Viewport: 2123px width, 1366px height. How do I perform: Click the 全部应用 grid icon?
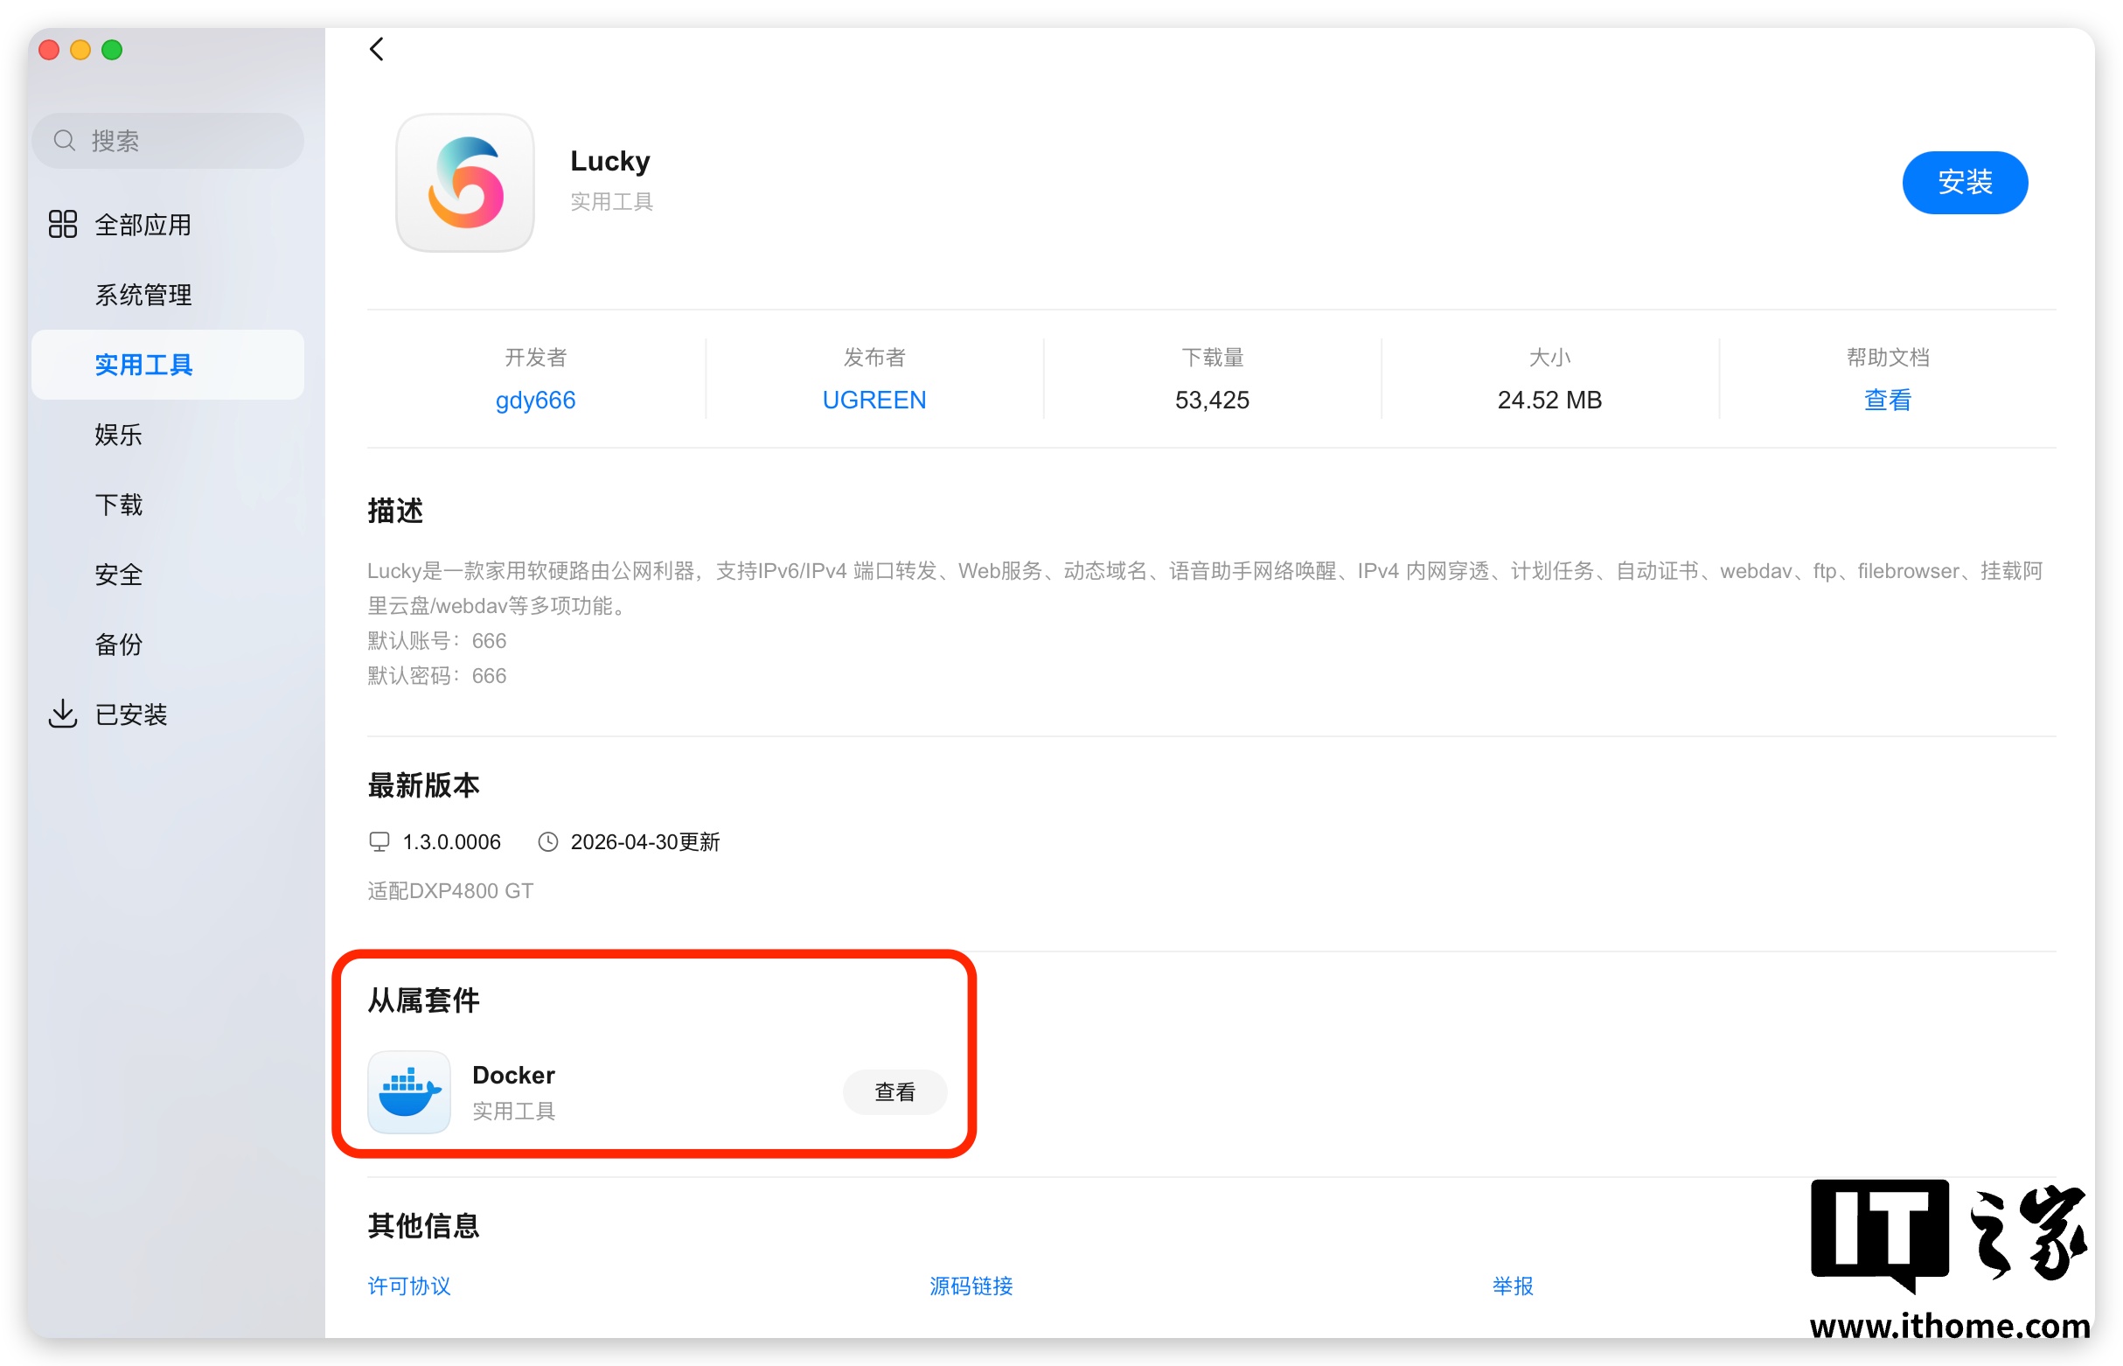coord(63,225)
